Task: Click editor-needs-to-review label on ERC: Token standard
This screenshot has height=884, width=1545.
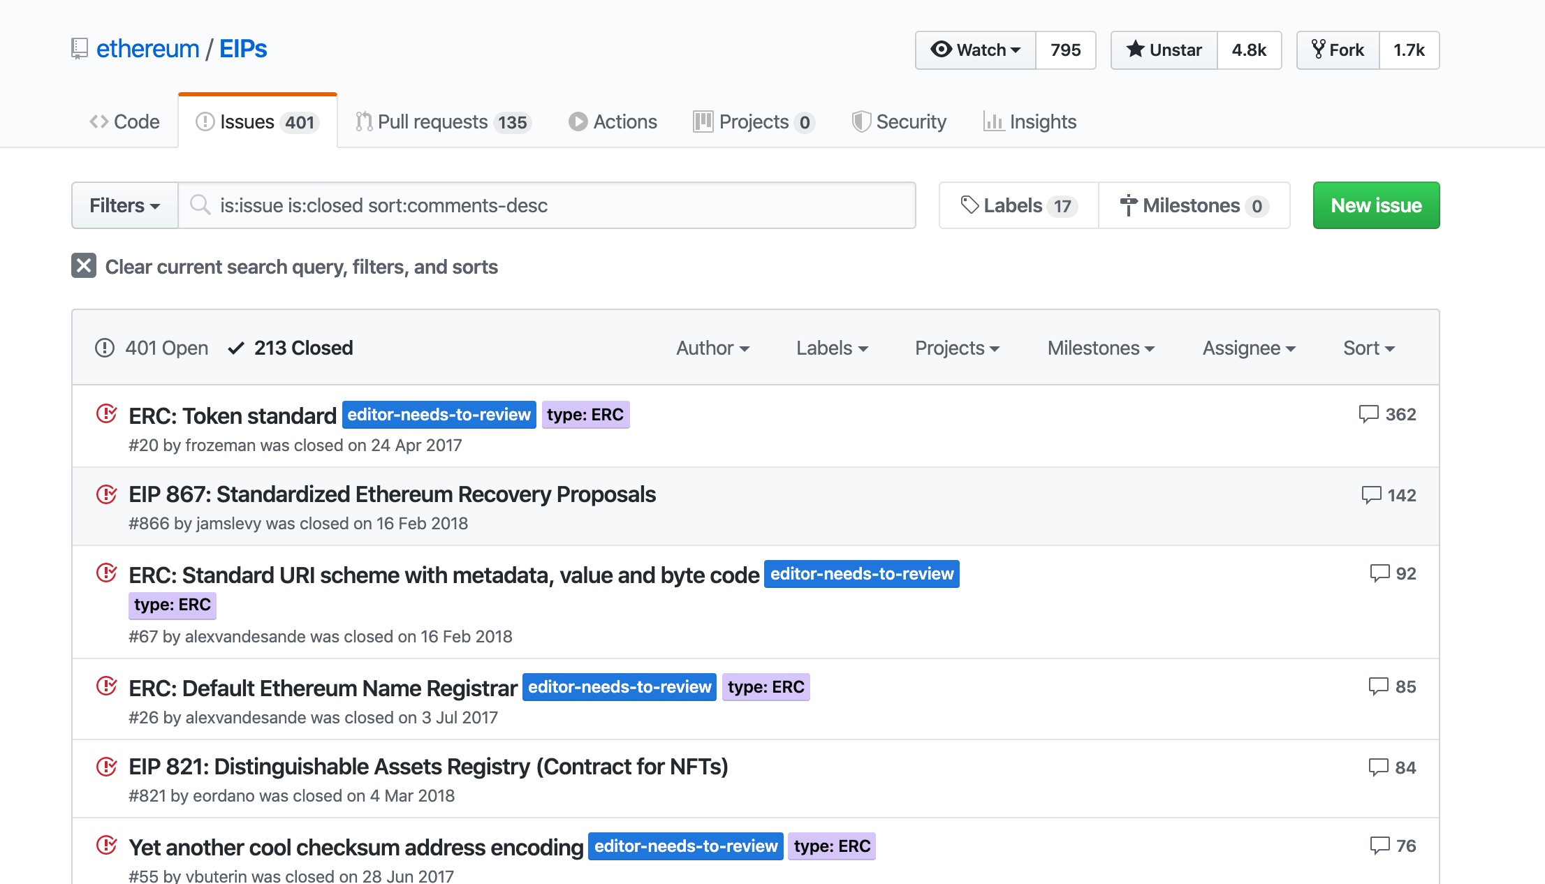Action: [x=439, y=415]
